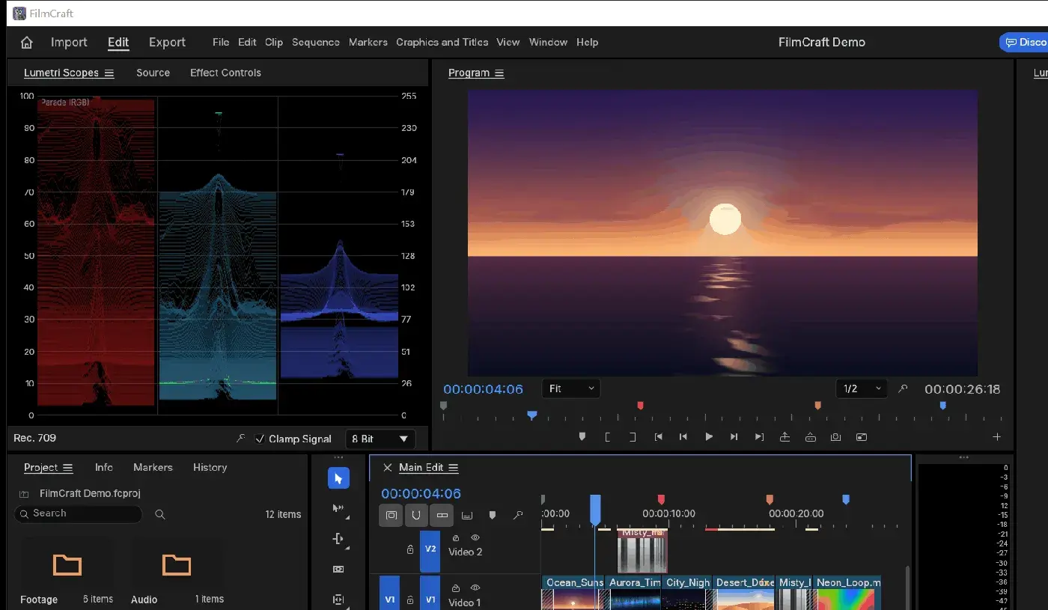Toggle Video 2 track visibility eye
1048x610 pixels.
tap(475, 537)
